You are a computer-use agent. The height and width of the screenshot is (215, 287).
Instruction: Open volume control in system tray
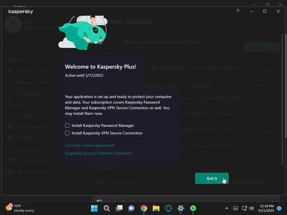[251, 208]
